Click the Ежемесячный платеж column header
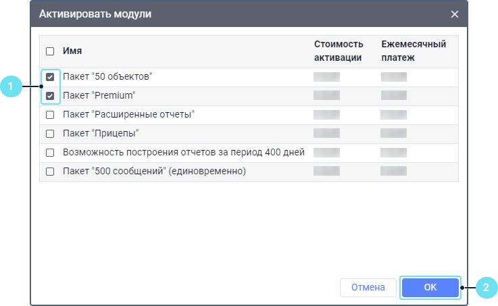Screen dimensions: 498x306 point(414,51)
